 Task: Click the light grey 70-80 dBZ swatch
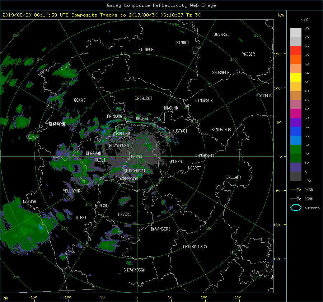296,33
